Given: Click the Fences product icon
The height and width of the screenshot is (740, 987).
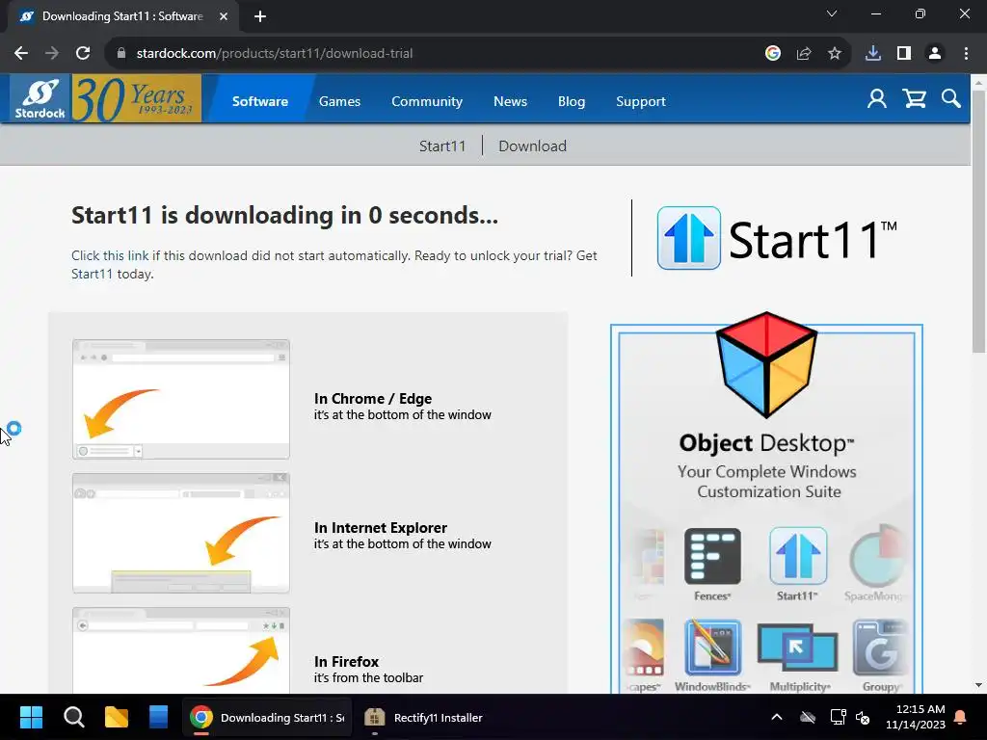Looking at the screenshot, I should 712,556.
